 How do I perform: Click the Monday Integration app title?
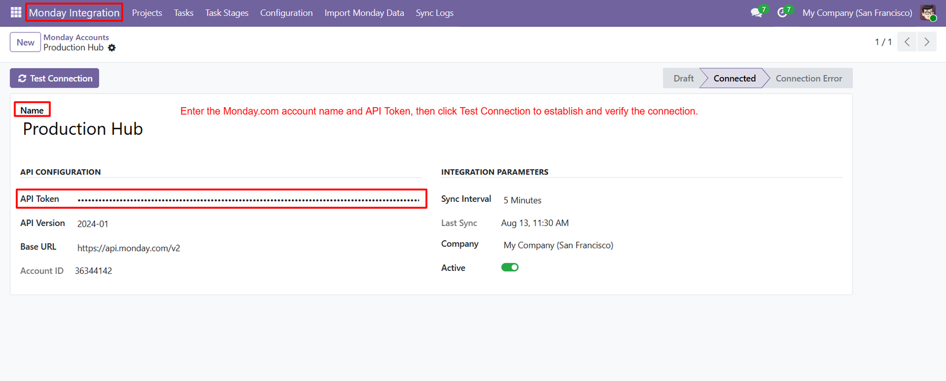coord(74,12)
